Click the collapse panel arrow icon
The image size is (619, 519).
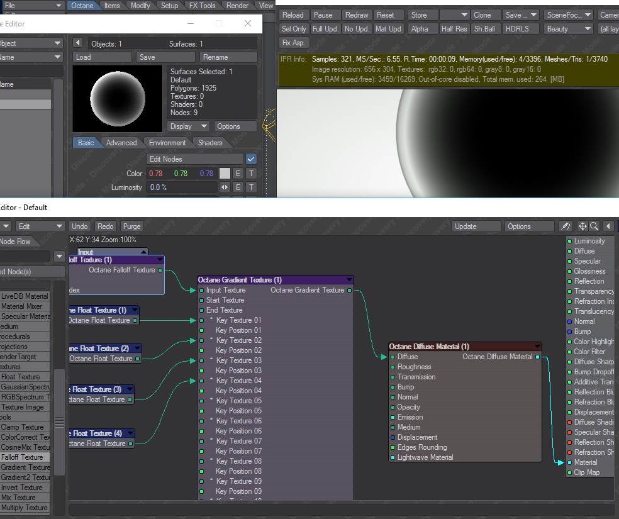coord(608,226)
